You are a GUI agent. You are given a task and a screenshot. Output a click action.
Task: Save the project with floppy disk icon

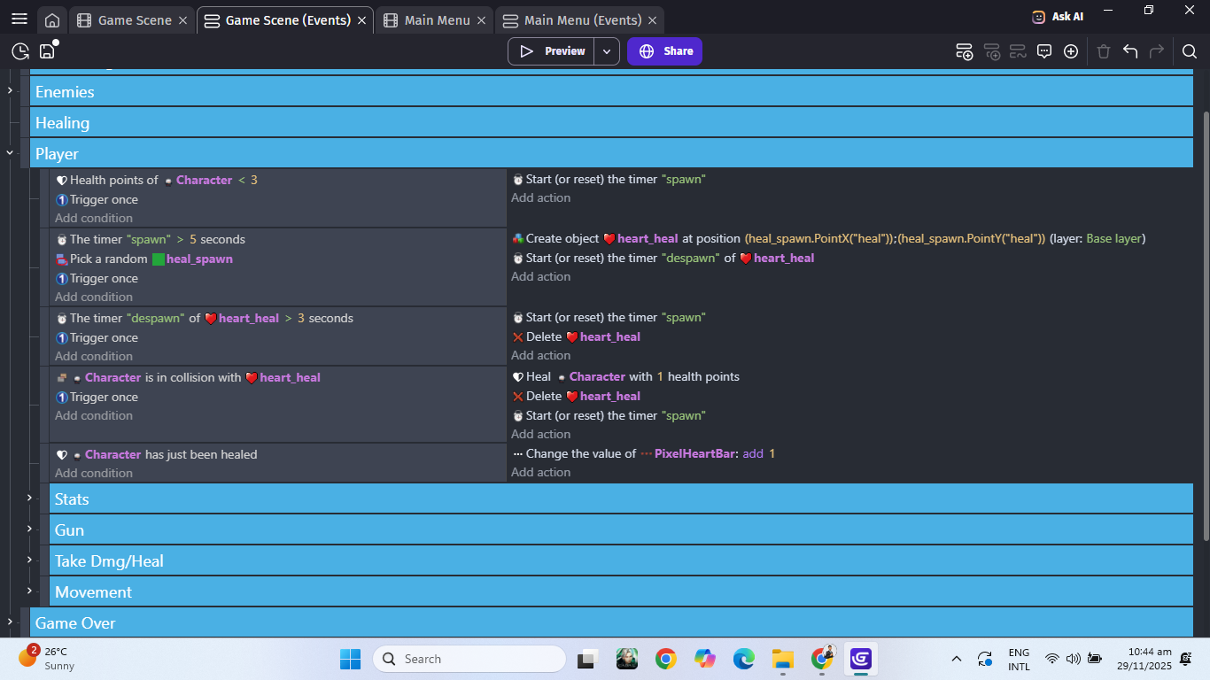[47, 51]
